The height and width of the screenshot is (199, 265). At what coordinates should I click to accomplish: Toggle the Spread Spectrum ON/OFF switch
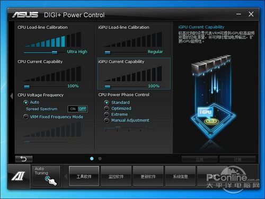(x=77, y=109)
